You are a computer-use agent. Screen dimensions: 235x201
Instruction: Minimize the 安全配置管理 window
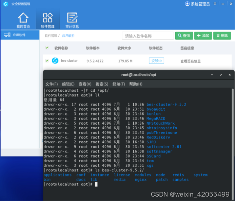pyautogui.click(x=223, y=4)
